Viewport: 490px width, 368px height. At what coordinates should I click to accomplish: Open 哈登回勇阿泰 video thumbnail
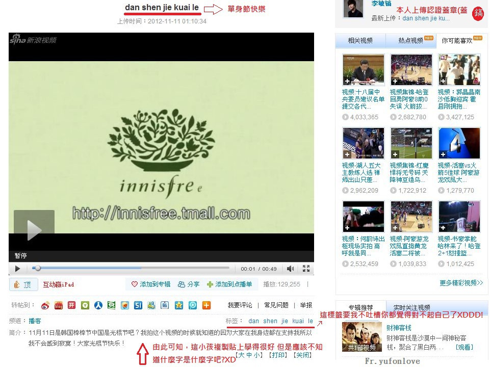tap(411, 70)
